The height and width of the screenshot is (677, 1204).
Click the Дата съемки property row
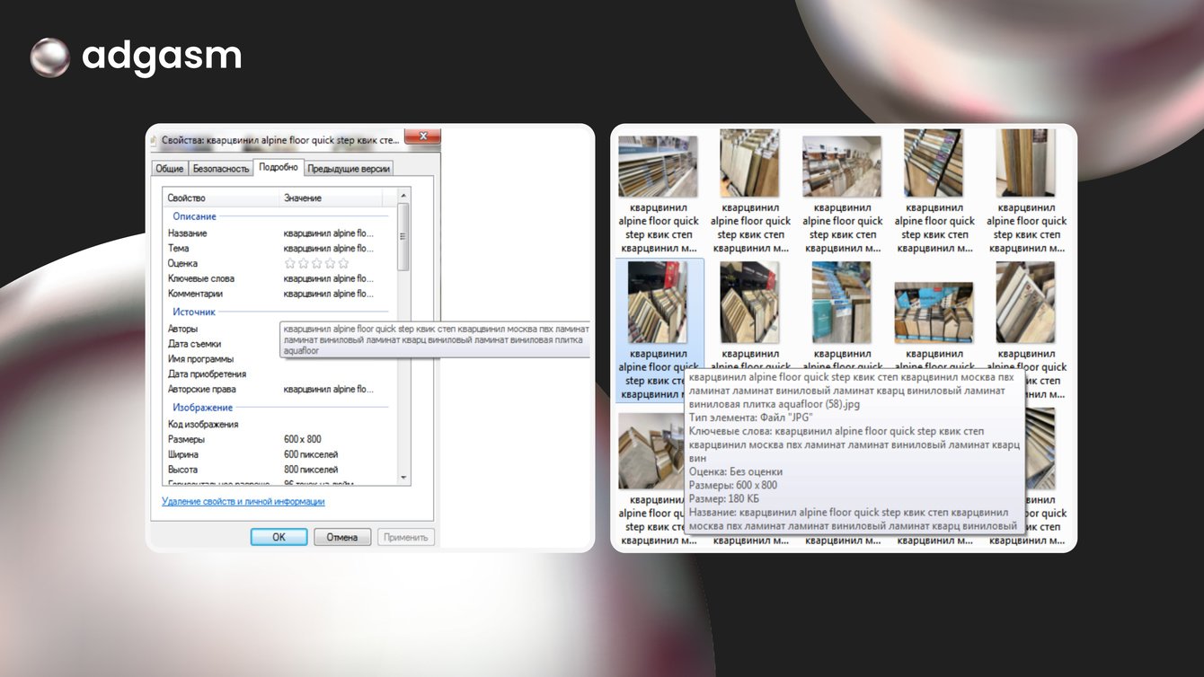[194, 344]
